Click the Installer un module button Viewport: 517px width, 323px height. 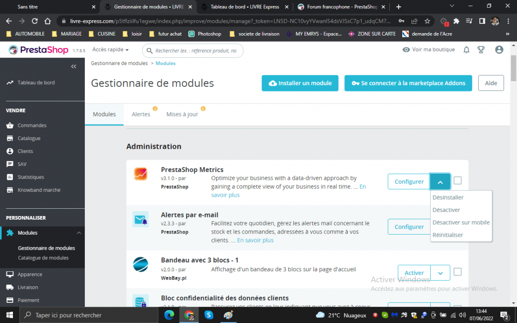pyautogui.click(x=300, y=83)
